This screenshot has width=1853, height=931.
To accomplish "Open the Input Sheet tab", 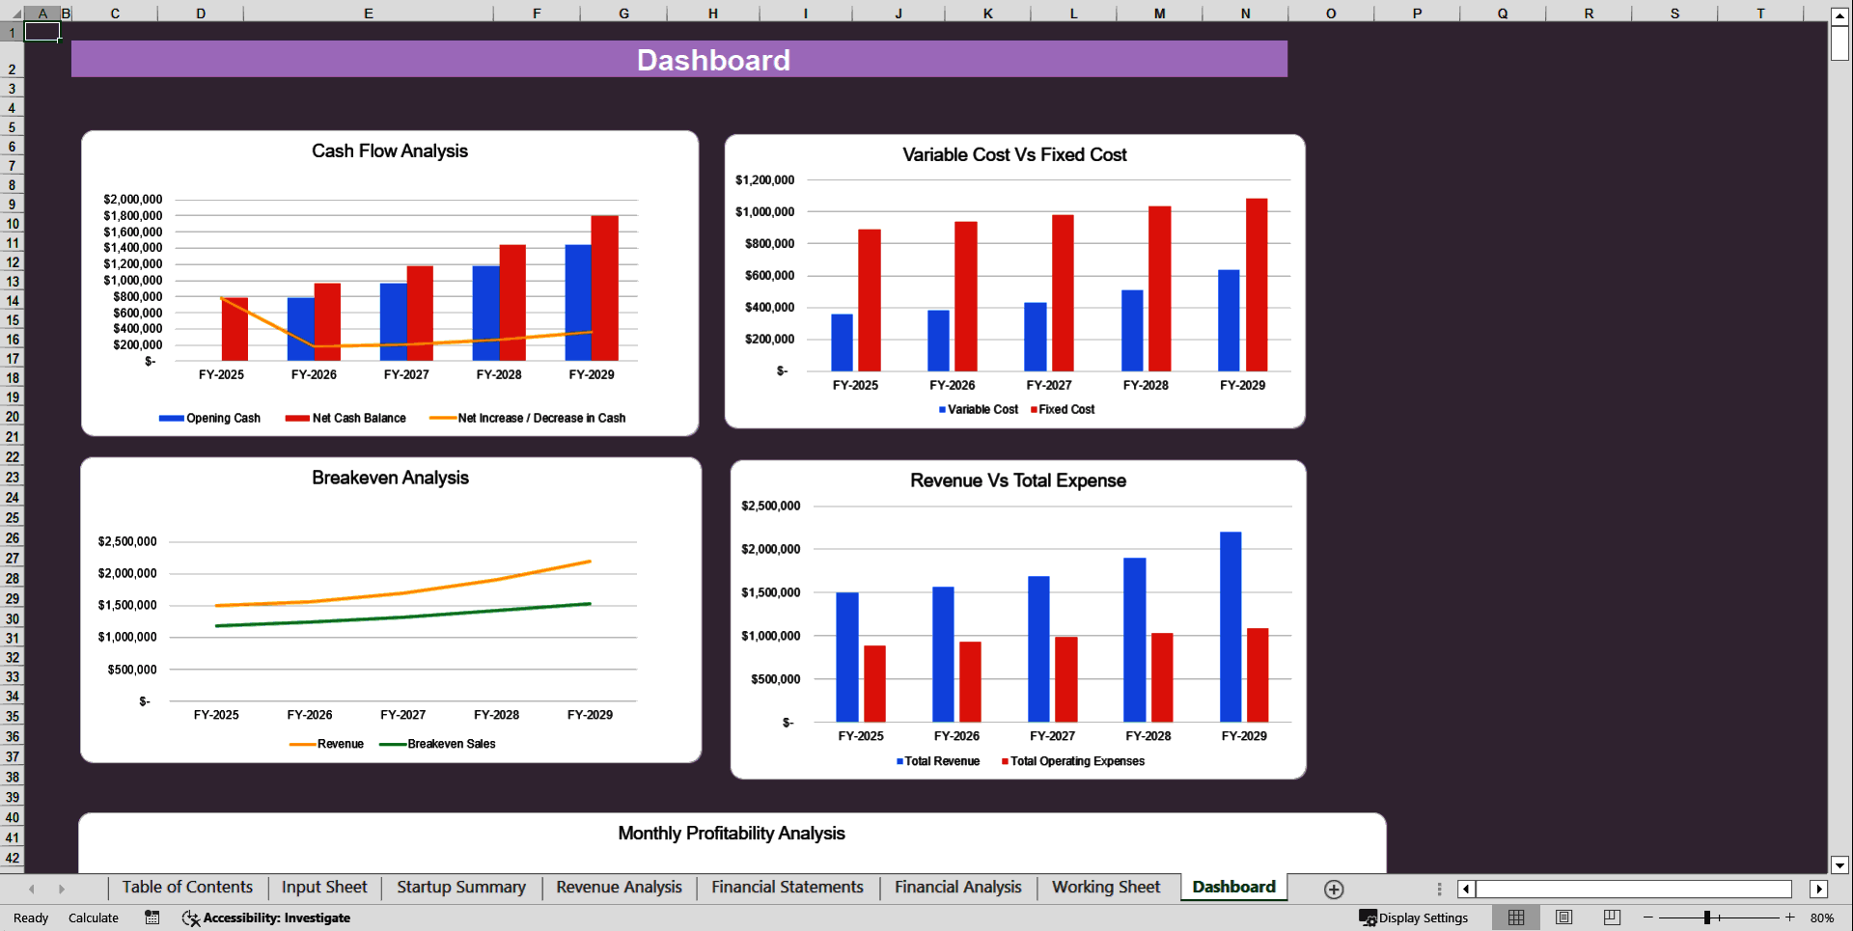I will tap(323, 888).
